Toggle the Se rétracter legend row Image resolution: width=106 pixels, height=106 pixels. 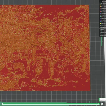point(103,20)
